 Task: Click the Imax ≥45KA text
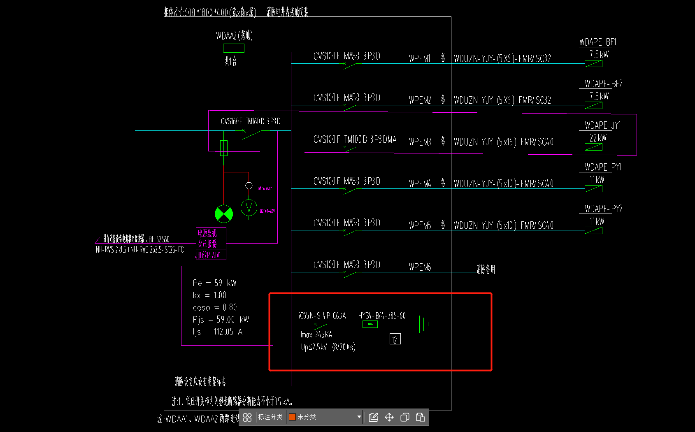coord(316,334)
